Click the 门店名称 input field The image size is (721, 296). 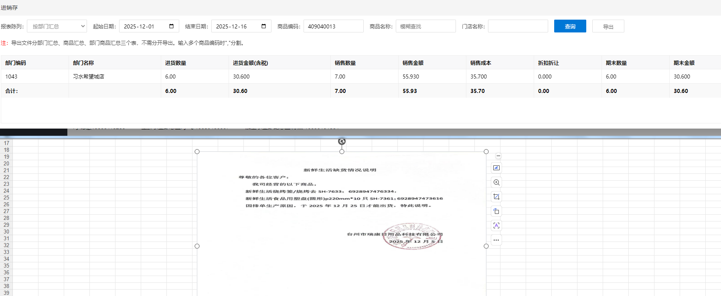[518, 26]
